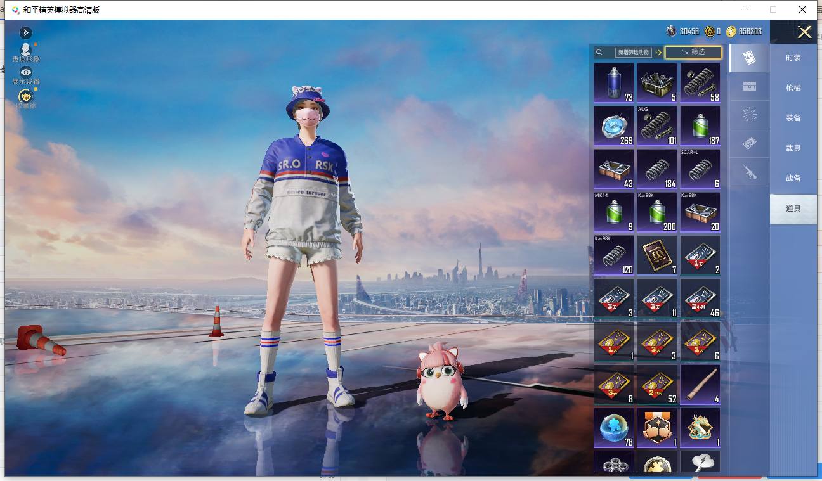Click the gold coin balance 656303

click(744, 31)
